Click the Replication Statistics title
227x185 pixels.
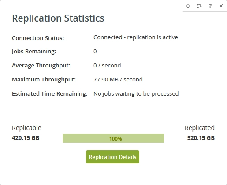(x=58, y=18)
